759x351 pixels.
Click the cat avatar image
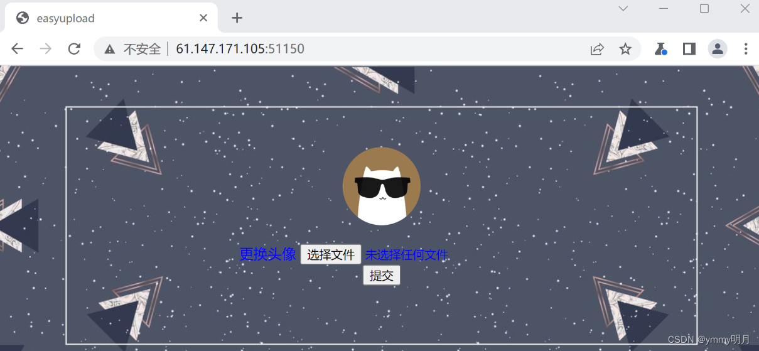pyautogui.click(x=382, y=186)
